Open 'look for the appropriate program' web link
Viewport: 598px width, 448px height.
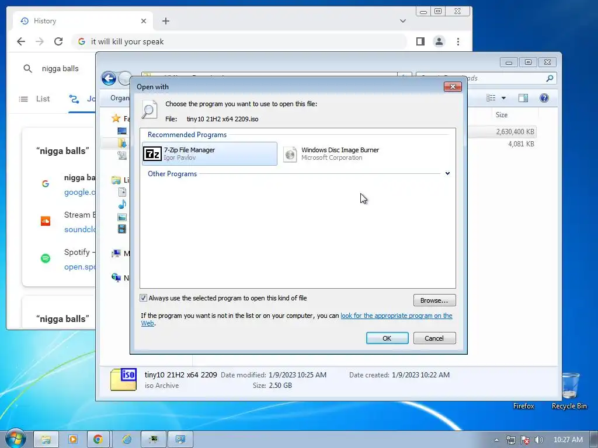pyautogui.click(x=396, y=316)
